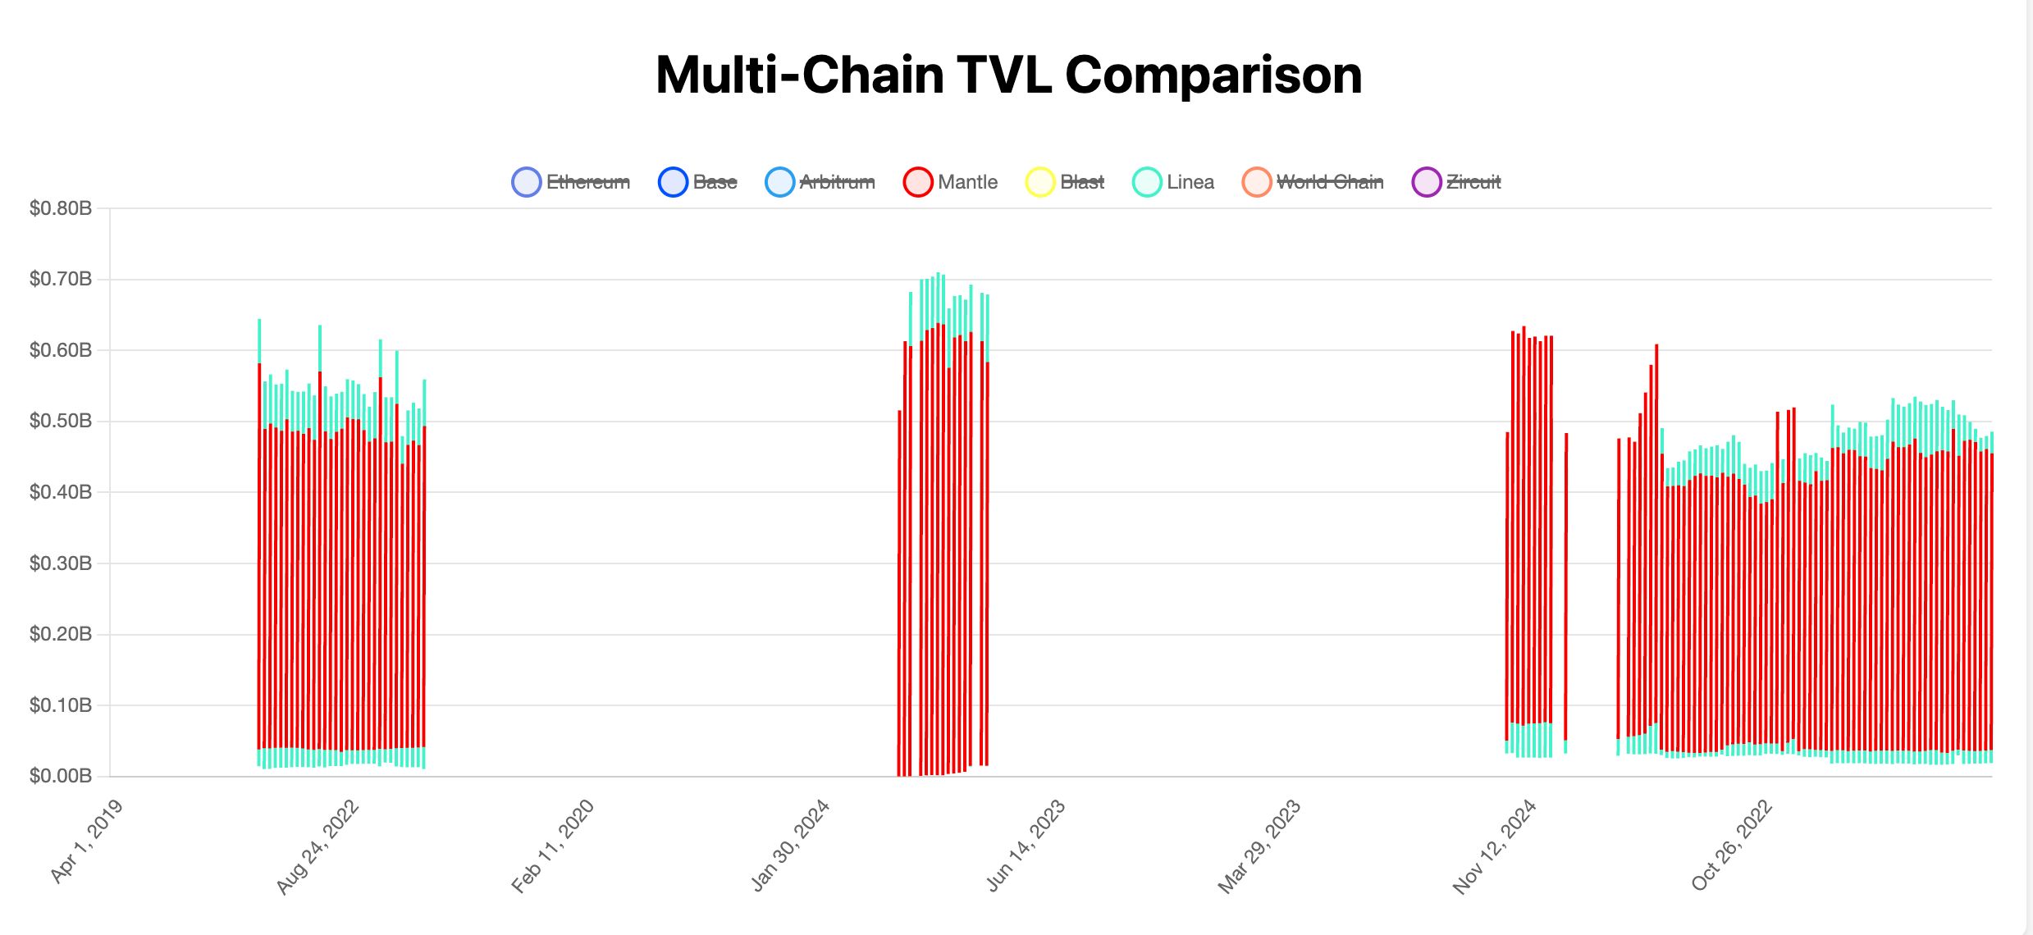Click the Base legend icon
Image resolution: width=2033 pixels, height=935 pixels.
669,181
